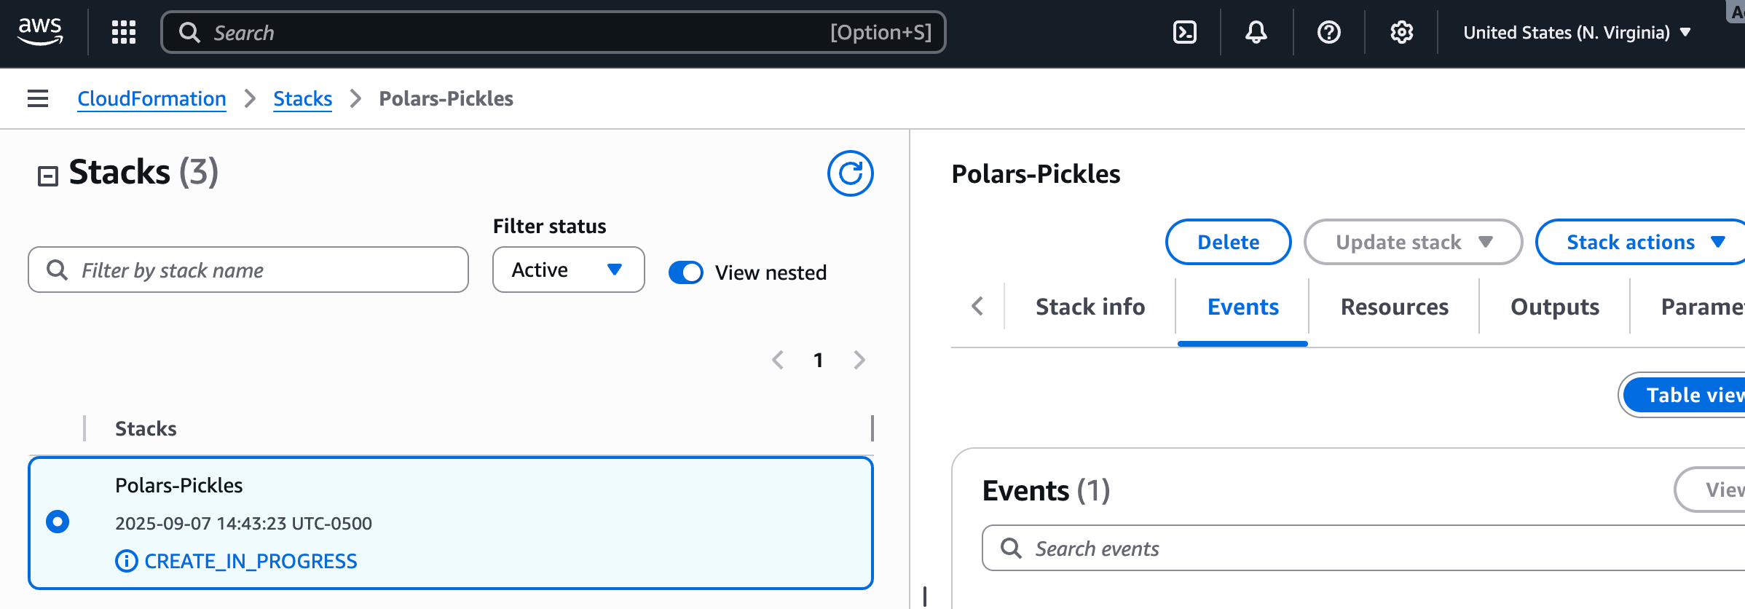
Task: Click the Polars-Pickles breadcrumb text
Action: pos(446,98)
